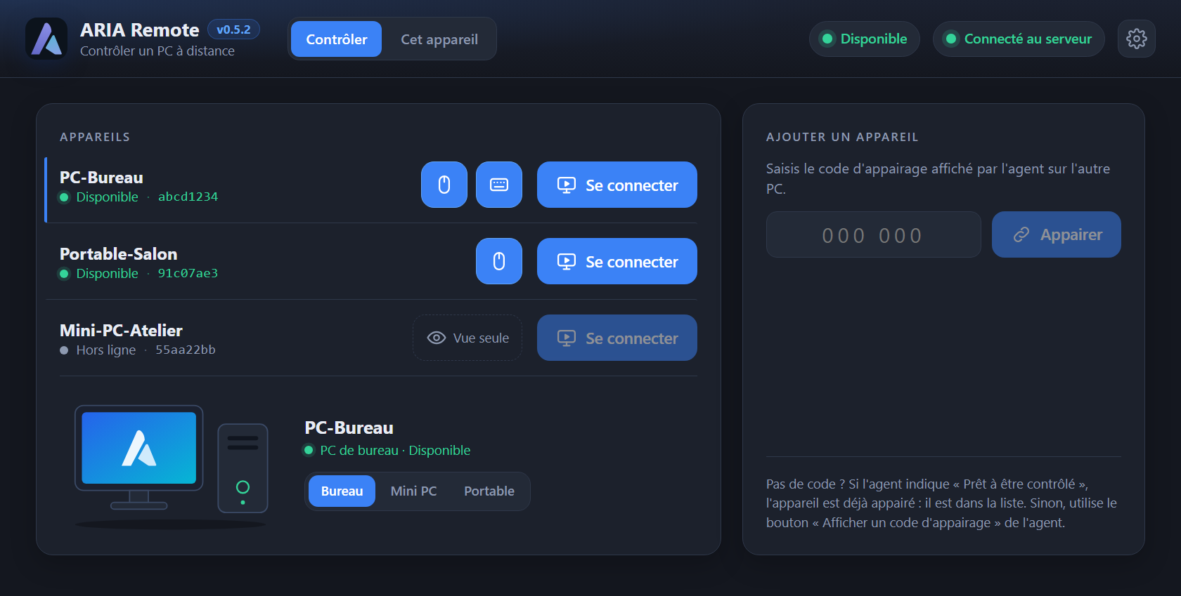Select the Portable-Salon device name
This screenshot has width=1181, height=596.
pos(118,254)
